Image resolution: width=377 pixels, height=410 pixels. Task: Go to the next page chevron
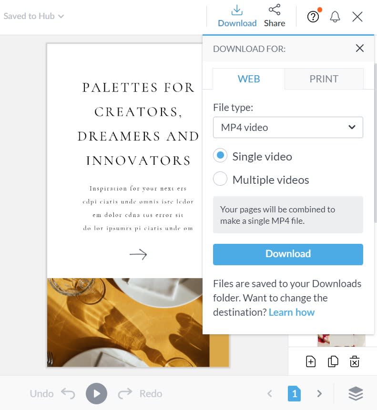[319, 393]
